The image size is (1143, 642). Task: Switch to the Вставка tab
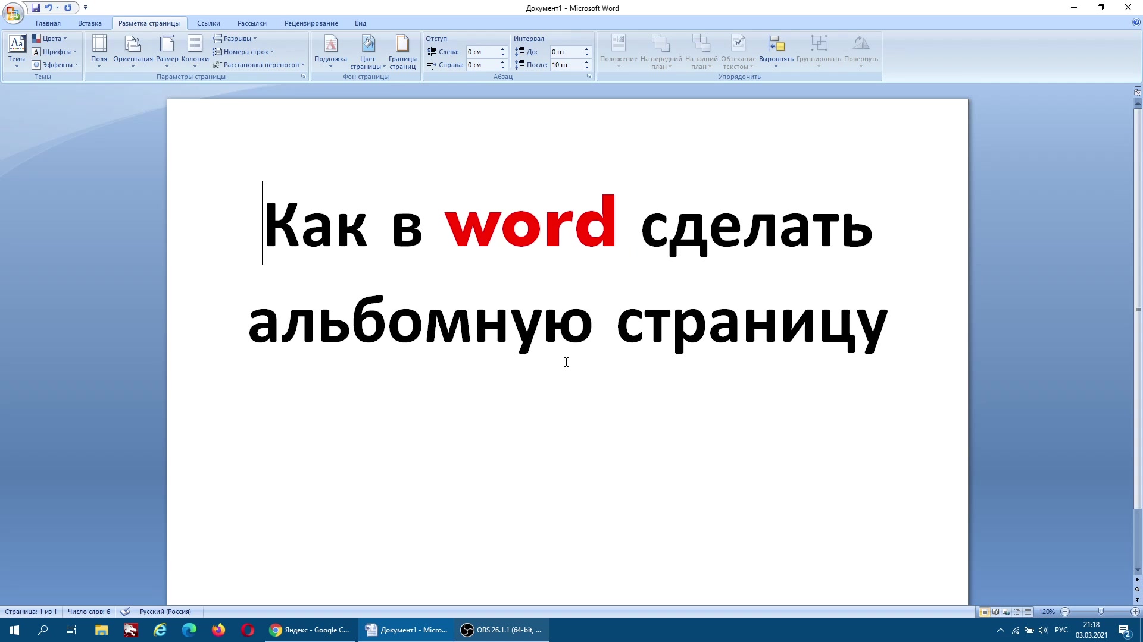pyautogui.click(x=90, y=23)
